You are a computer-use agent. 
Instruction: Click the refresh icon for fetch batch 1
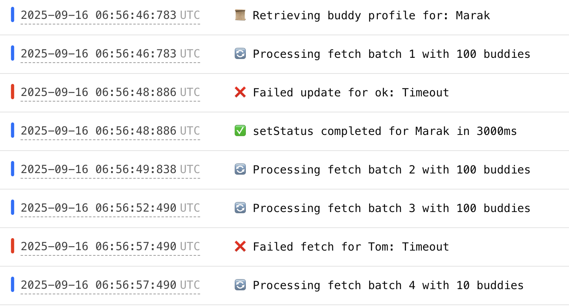pos(240,54)
